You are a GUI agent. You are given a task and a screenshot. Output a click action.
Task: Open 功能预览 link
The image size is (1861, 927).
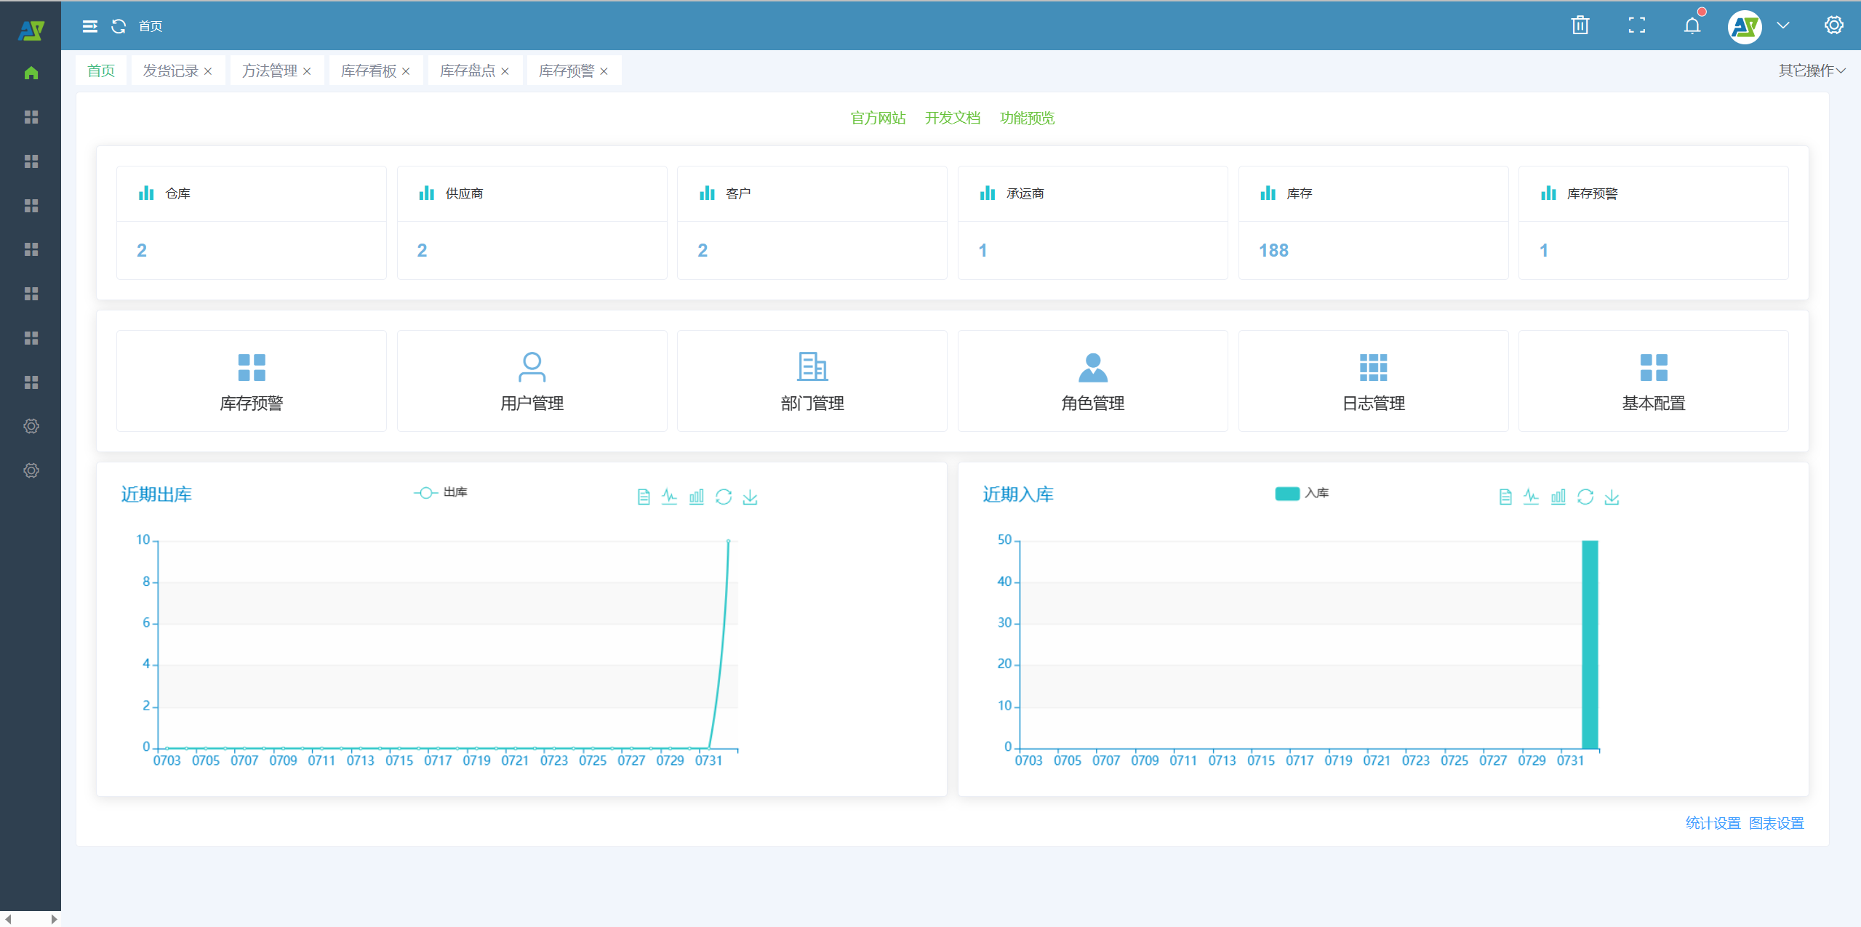point(1027,118)
